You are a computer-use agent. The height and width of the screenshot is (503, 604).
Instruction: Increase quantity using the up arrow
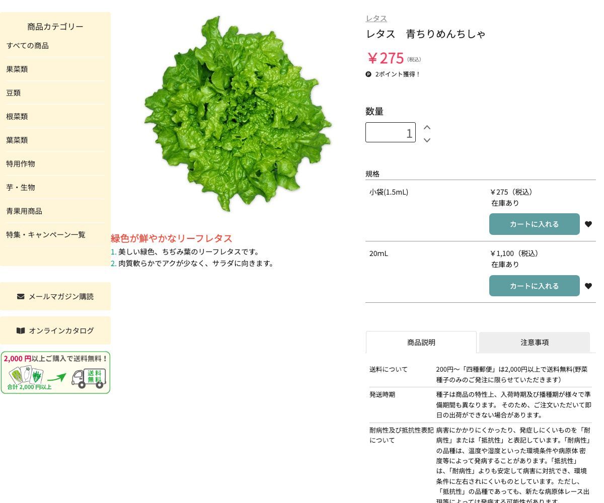(x=427, y=127)
